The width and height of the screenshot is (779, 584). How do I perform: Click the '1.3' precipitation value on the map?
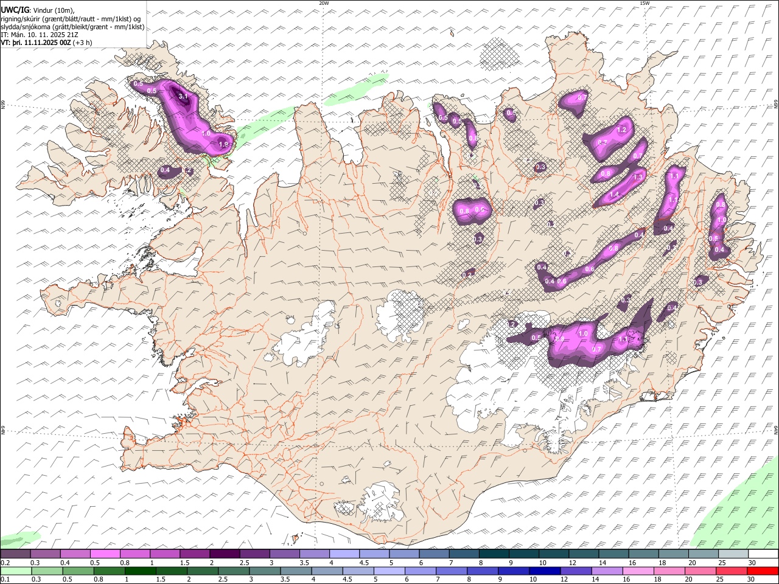pos(638,177)
